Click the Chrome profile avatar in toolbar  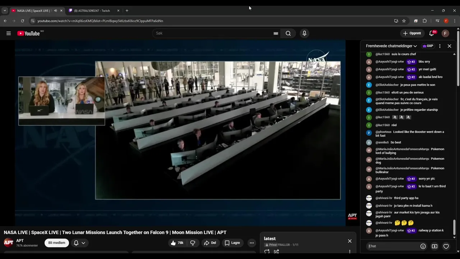(446, 21)
